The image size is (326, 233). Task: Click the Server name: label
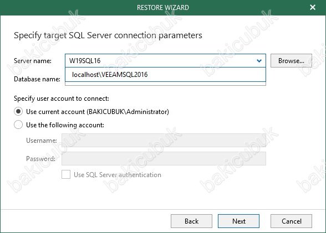click(x=33, y=61)
